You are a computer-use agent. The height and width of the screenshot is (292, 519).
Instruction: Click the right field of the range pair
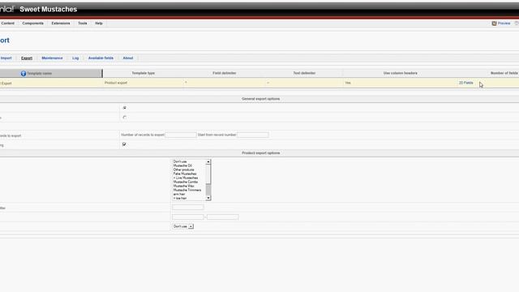(222, 217)
